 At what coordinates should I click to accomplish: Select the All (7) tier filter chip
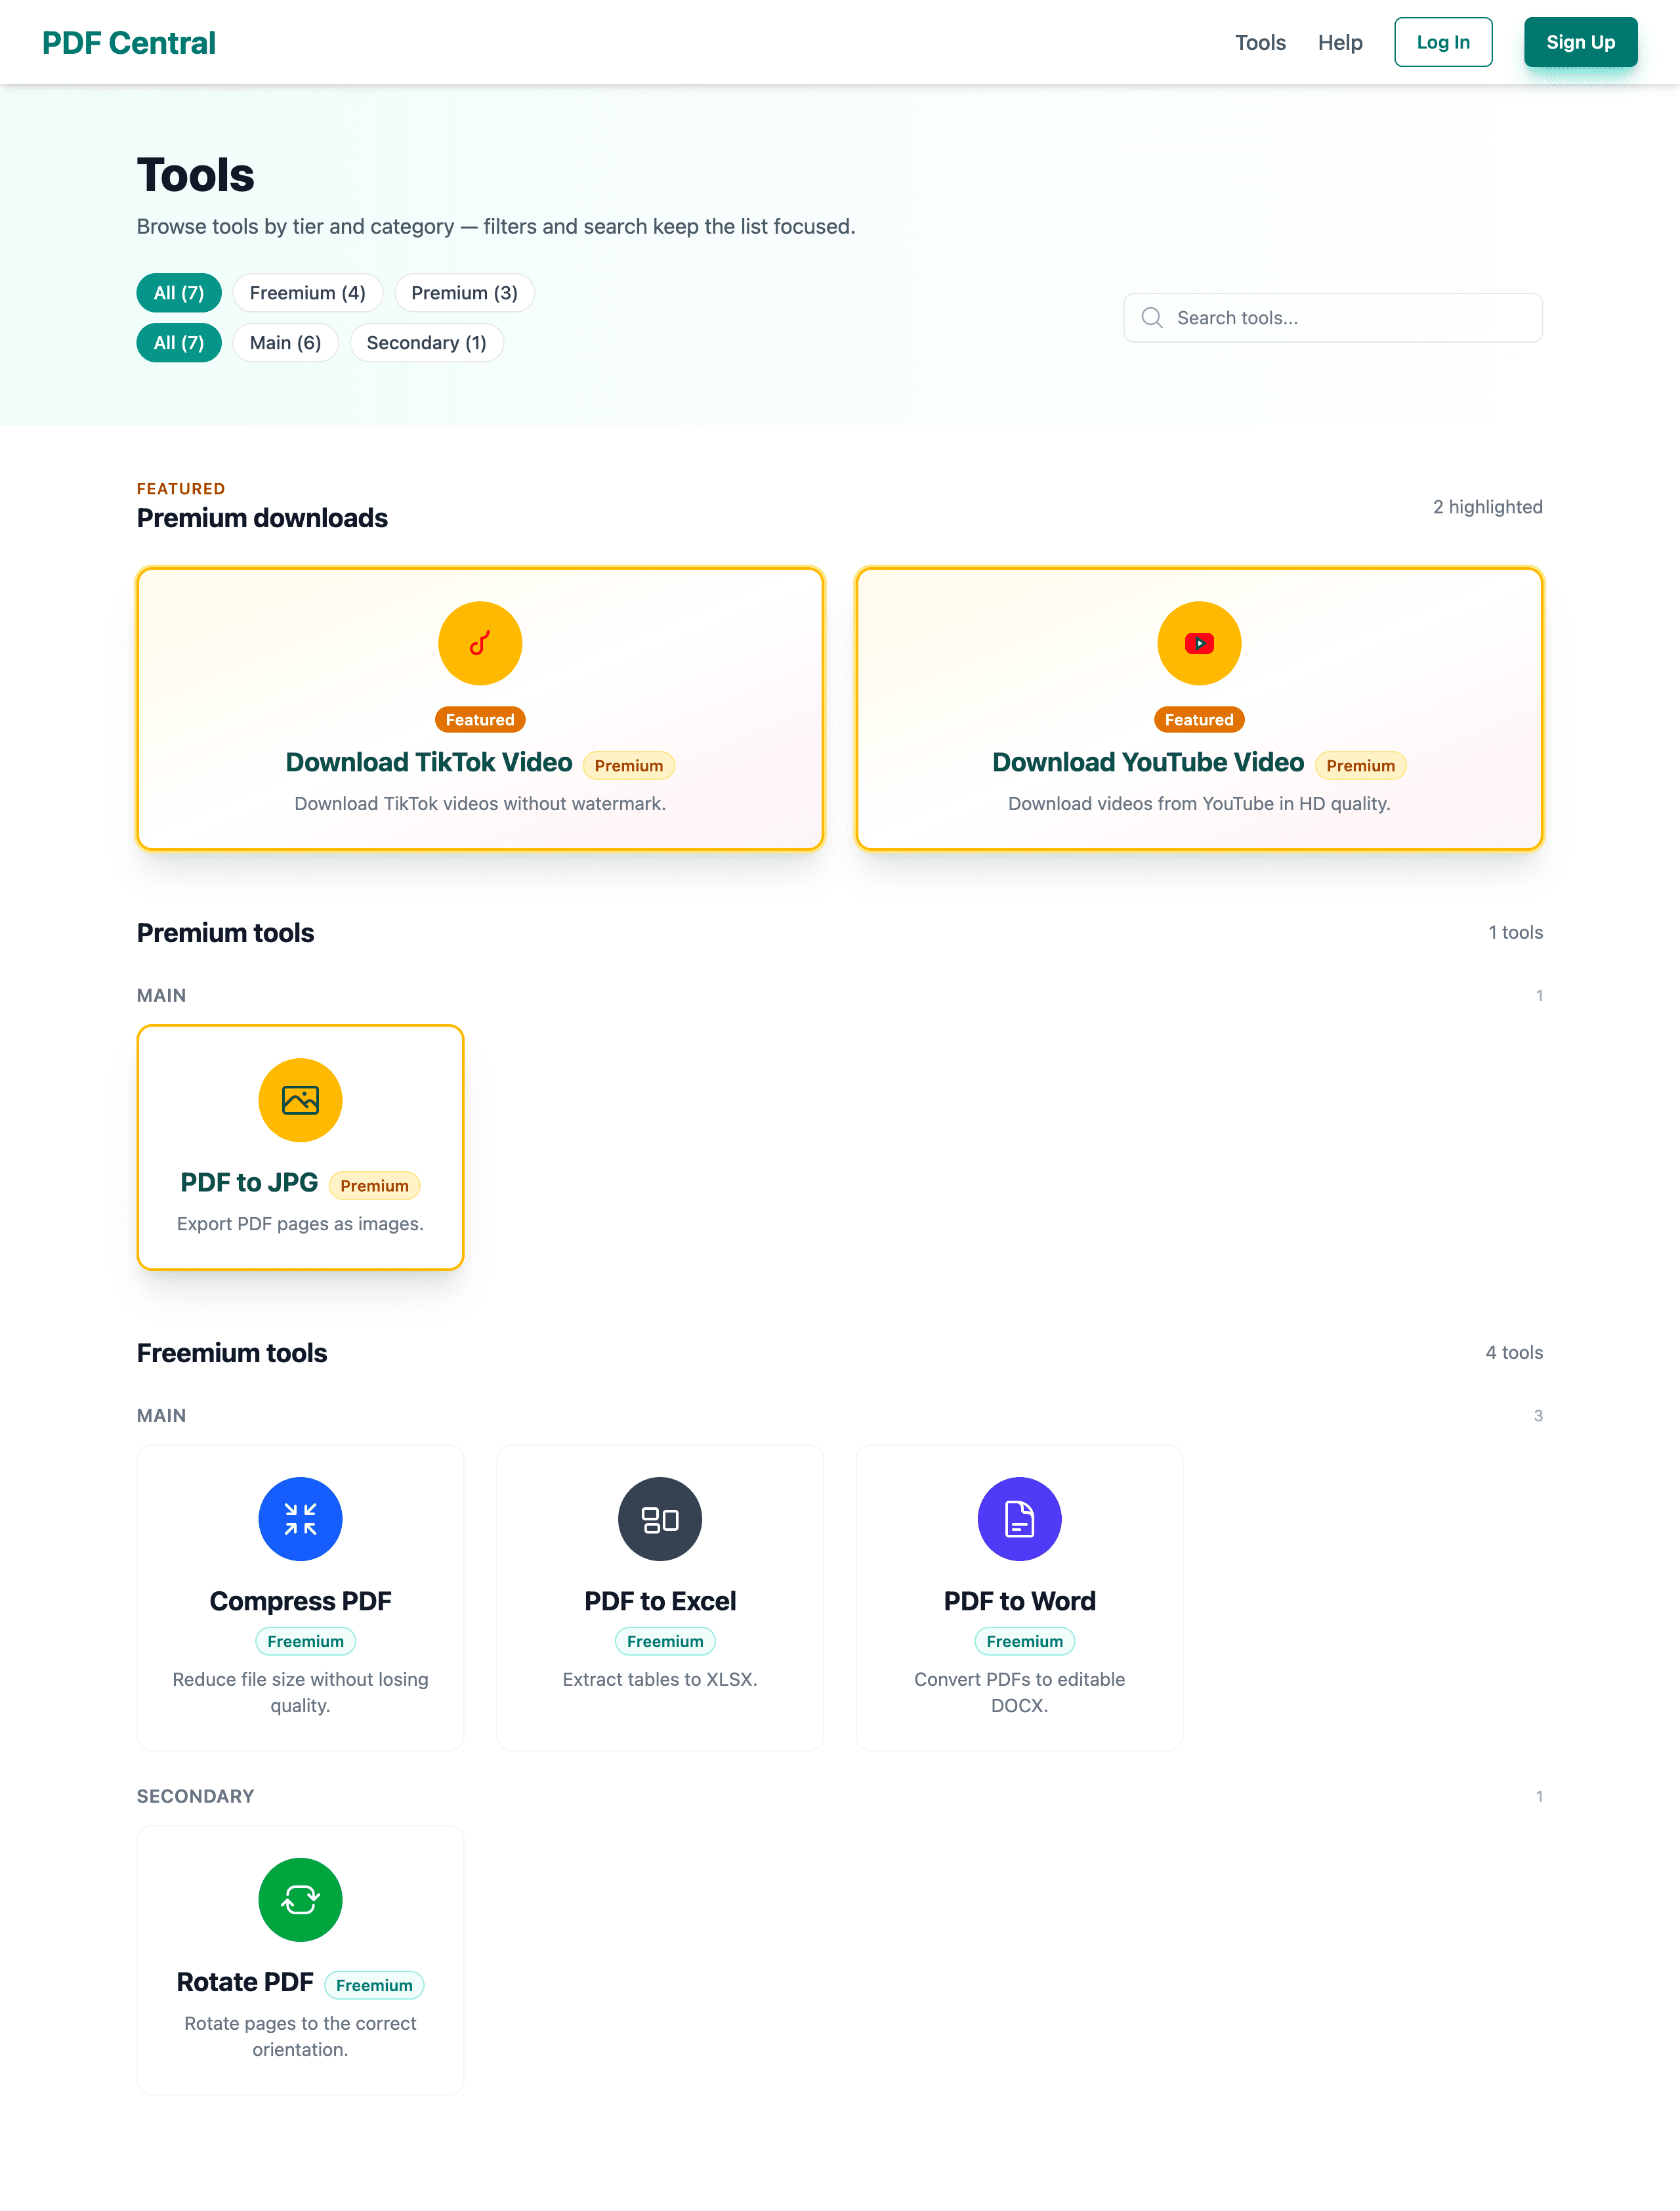[178, 292]
